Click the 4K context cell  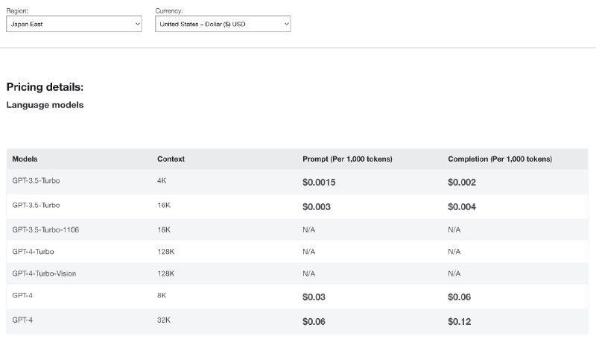point(162,181)
